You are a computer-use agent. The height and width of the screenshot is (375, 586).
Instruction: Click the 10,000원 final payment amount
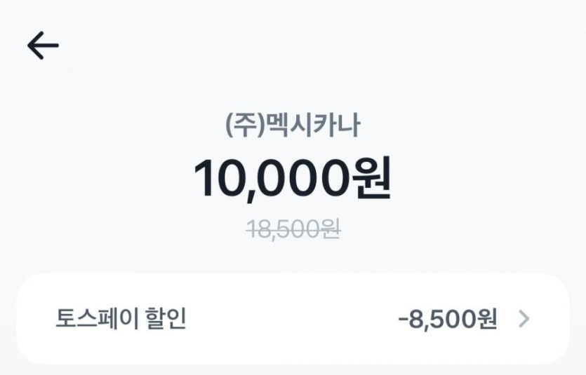(293, 178)
